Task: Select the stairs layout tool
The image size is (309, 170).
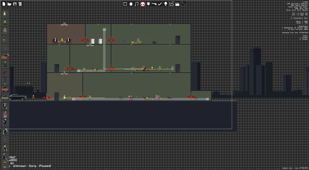Action: (x=172, y=4)
